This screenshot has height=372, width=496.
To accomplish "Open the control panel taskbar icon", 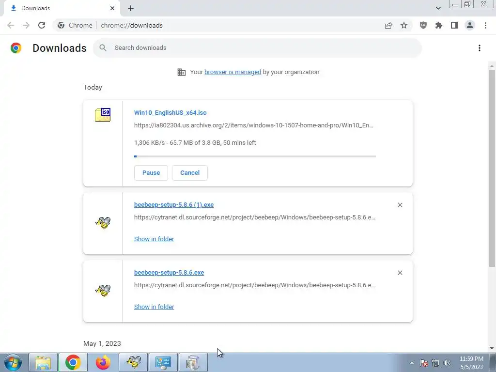I will (163, 362).
